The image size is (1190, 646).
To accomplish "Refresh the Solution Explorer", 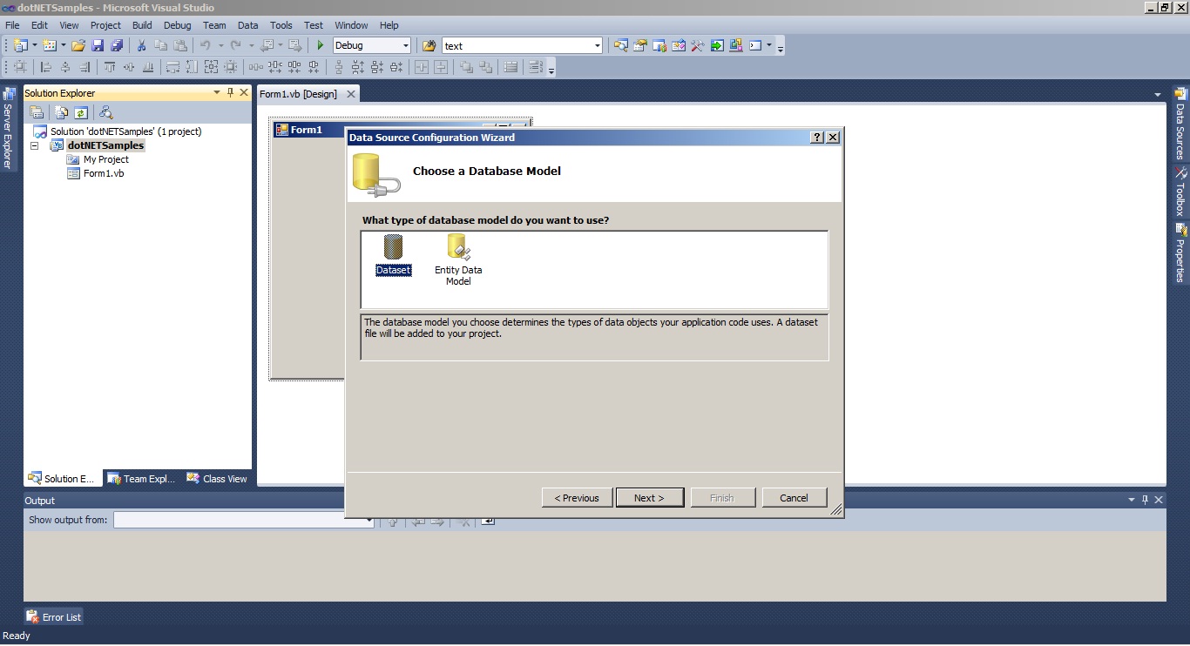I will click(x=80, y=112).
